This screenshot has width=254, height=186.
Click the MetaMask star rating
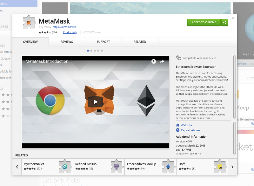tap(45, 32)
